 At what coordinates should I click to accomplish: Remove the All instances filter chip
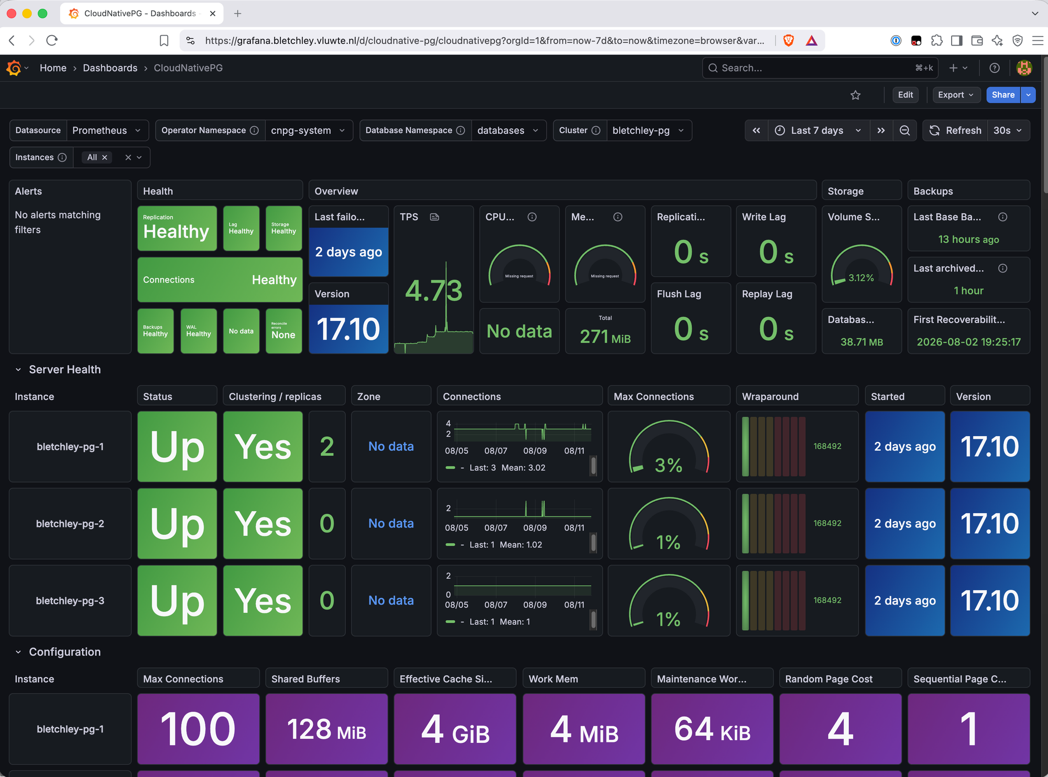point(104,157)
